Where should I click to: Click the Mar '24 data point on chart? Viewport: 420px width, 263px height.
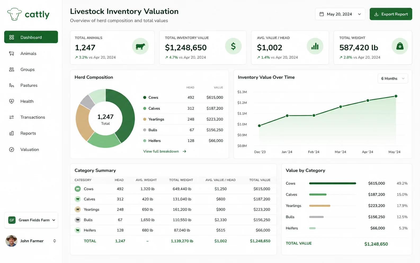(x=341, y=107)
